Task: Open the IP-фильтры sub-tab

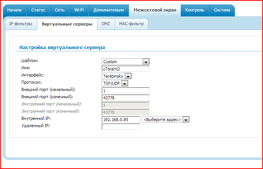Action: point(21,24)
